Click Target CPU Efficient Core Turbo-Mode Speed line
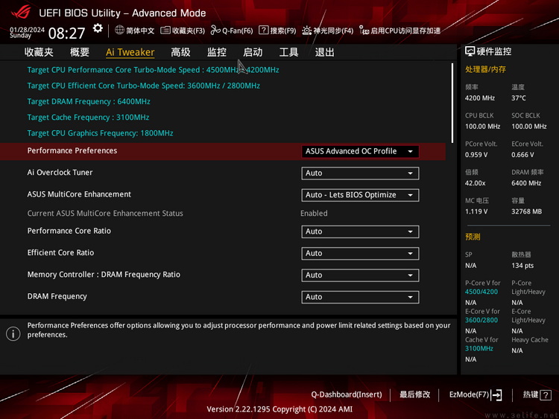 pyautogui.click(x=143, y=86)
